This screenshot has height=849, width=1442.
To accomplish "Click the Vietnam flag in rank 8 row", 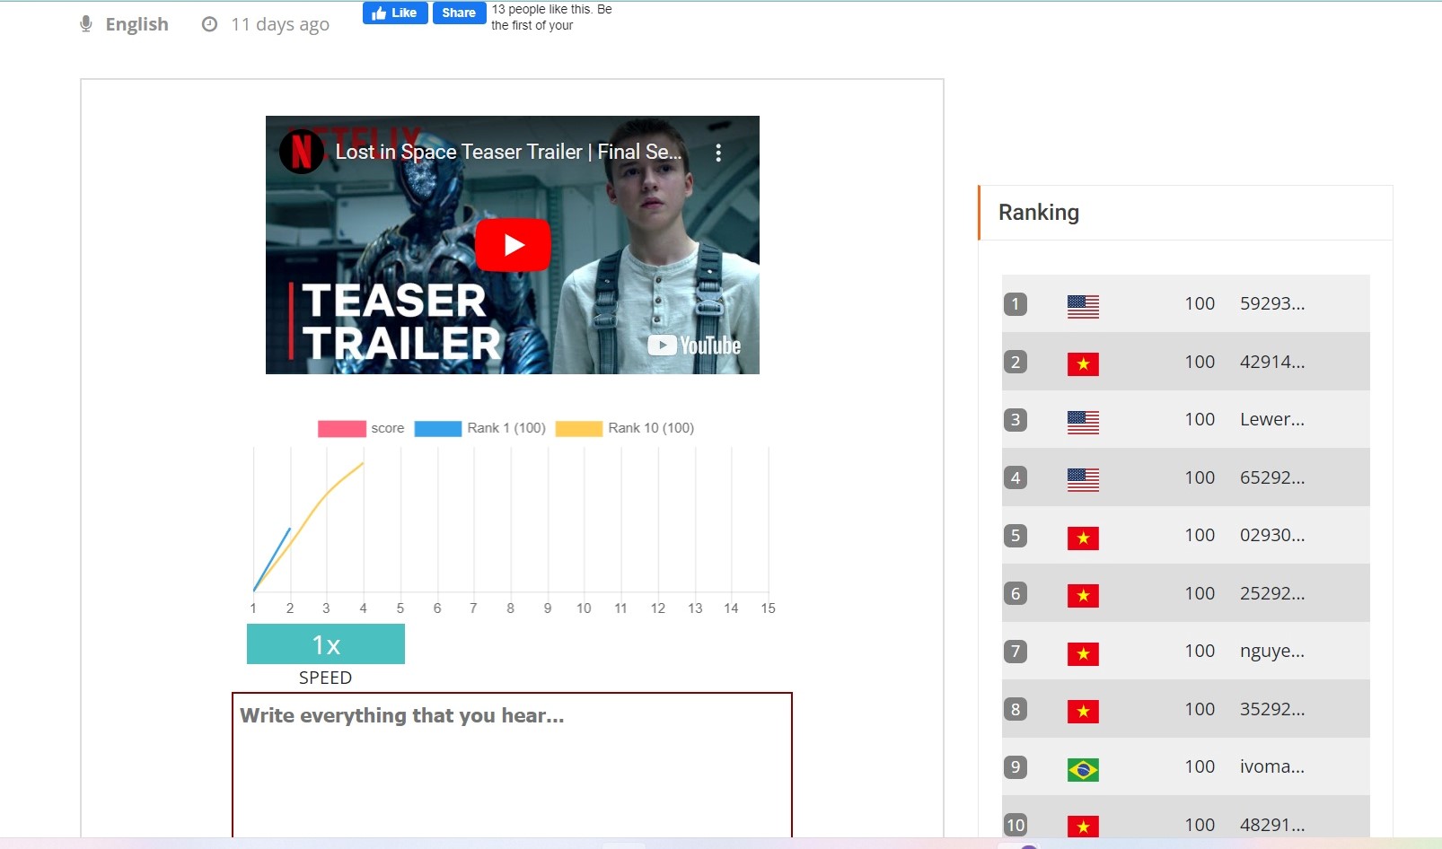I will (x=1083, y=712).
